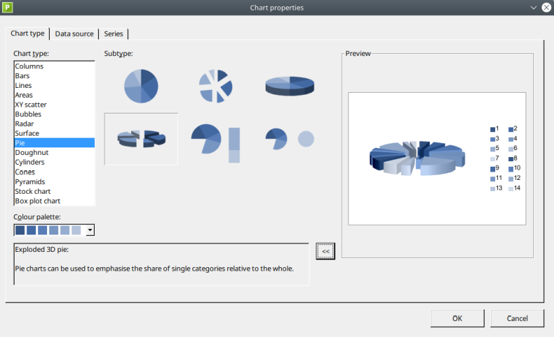Screen dimensions: 554x337
Task: Cancel the Chart properties dialog
Action: [517, 318]
